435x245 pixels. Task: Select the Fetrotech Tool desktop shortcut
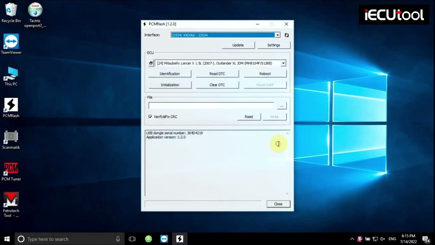tap(11, 205)
